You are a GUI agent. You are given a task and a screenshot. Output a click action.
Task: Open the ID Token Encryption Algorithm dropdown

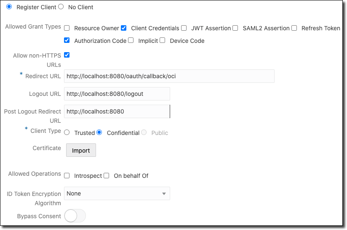(117, 193)
